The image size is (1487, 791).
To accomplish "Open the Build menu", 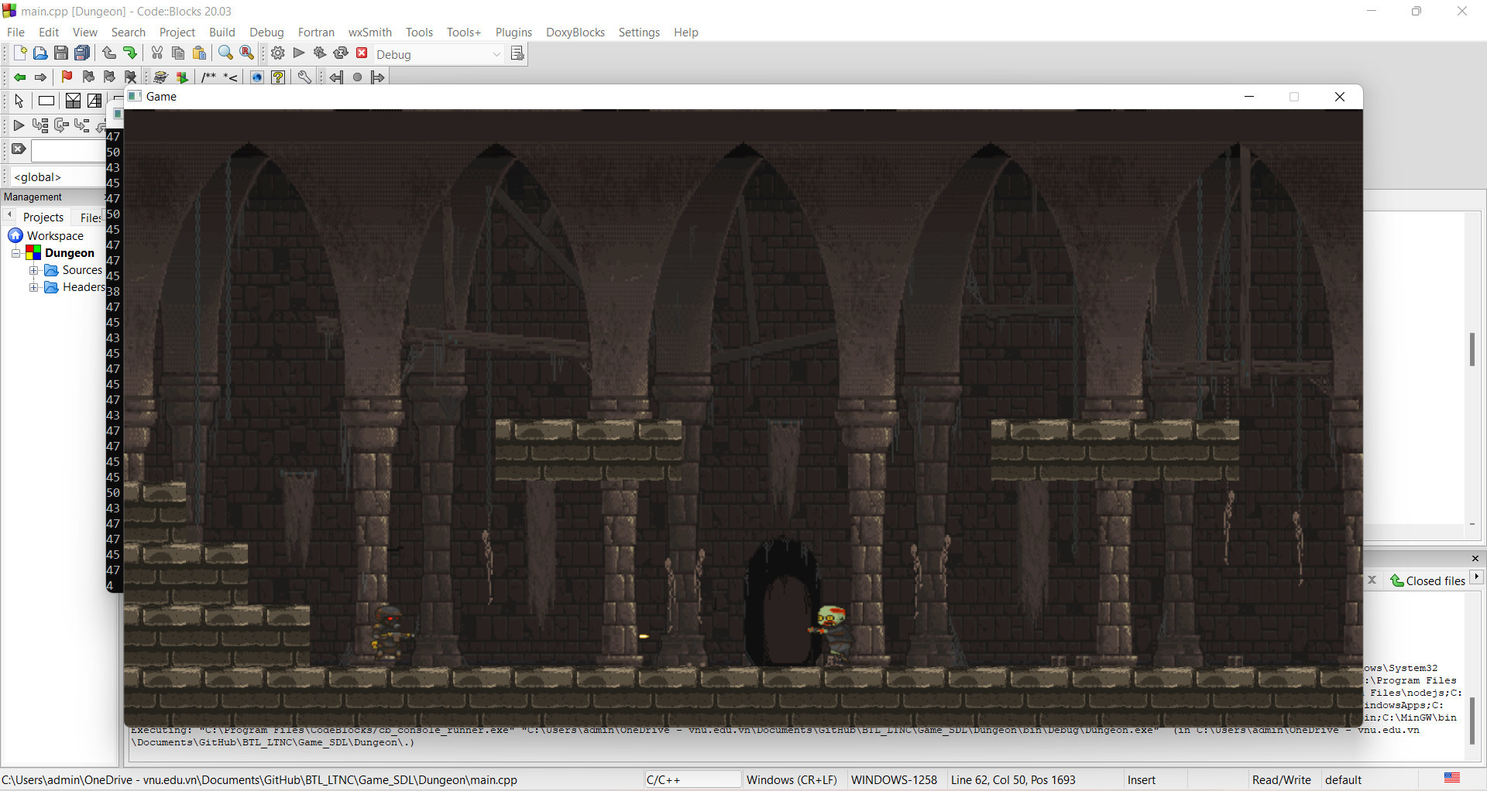I will pyautogui.click(x=222, y=32).
